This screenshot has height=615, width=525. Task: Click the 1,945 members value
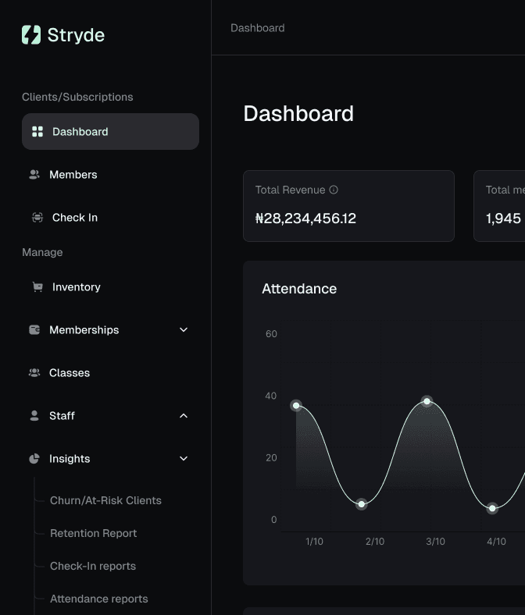point(503,219)
